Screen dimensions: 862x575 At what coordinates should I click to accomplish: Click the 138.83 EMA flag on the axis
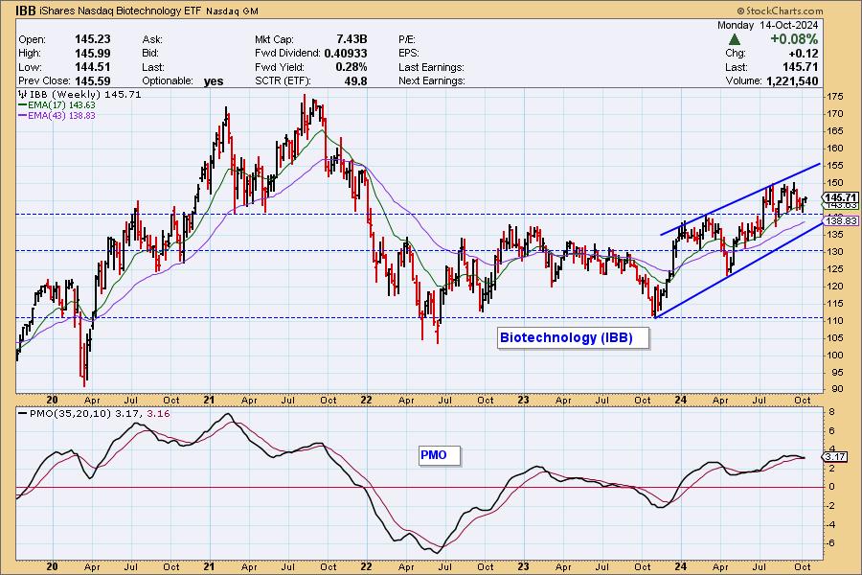841,220
